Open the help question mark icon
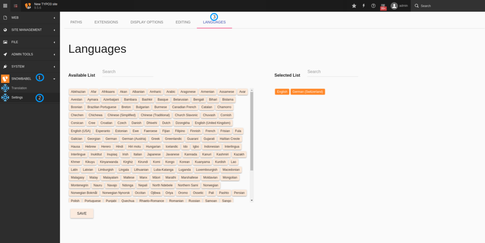The image size is (485, 243). (373, 6)
